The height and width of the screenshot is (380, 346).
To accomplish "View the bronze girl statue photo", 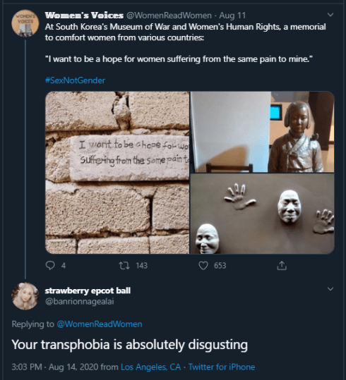I will click(x=262, y=132).
